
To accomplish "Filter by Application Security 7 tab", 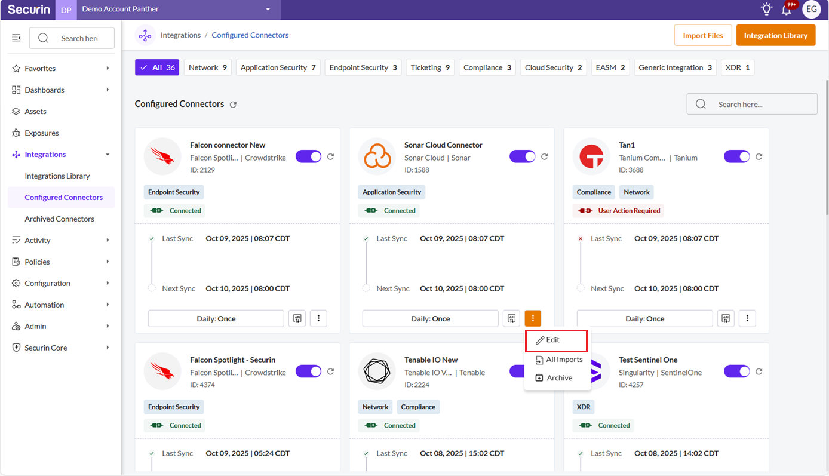I will coord(278,67).
